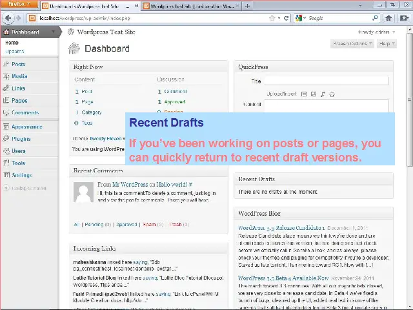Open WordPress 3.3 Release Candidate 1 article
Image resolution: width=413 pixels, height=310 pixels.
pyautogui.click(x=281, y=228)
